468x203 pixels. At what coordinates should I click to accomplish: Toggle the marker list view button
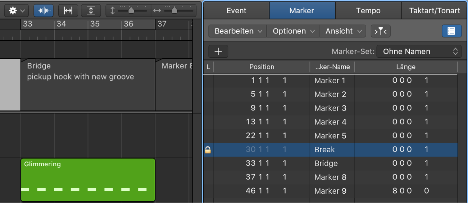pyautogui.click(x=451, y=31)
